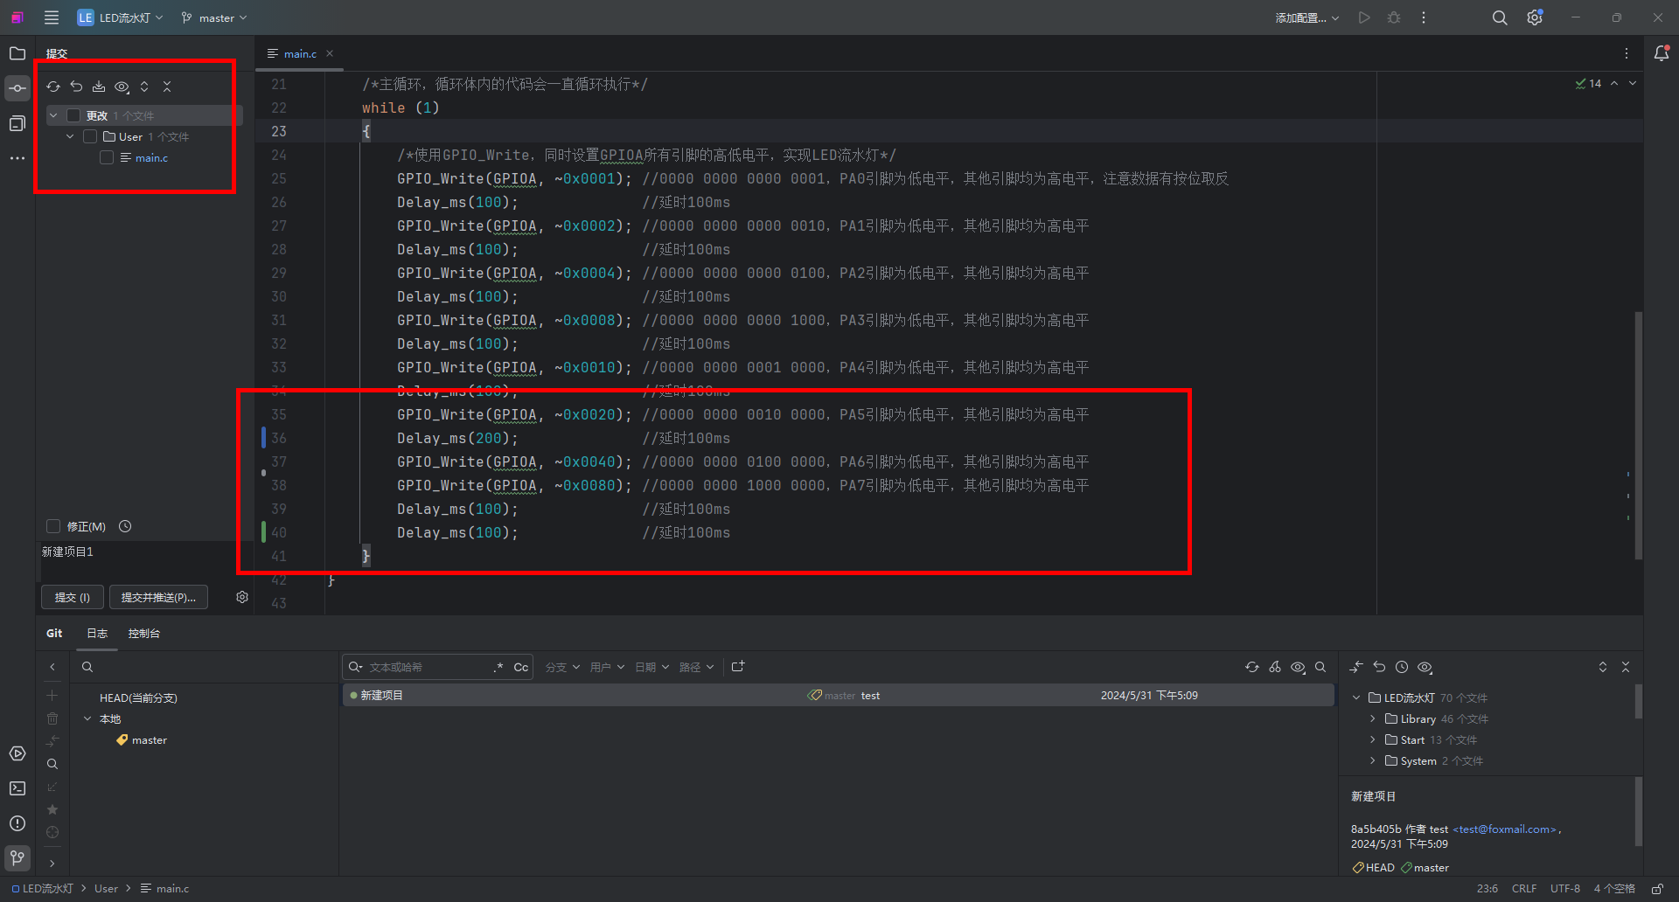Check the main.c file checkbox
Image resolution: width=1679 pixels, height=902 pixels.
(107, 157)
